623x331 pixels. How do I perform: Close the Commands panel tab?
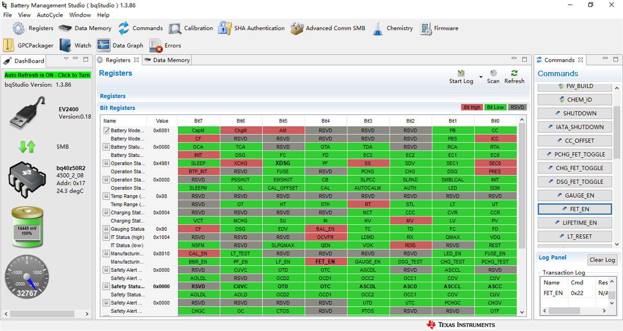point(580,60)
